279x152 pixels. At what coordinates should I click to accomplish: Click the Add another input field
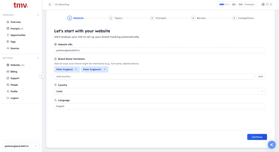(154, 76)
